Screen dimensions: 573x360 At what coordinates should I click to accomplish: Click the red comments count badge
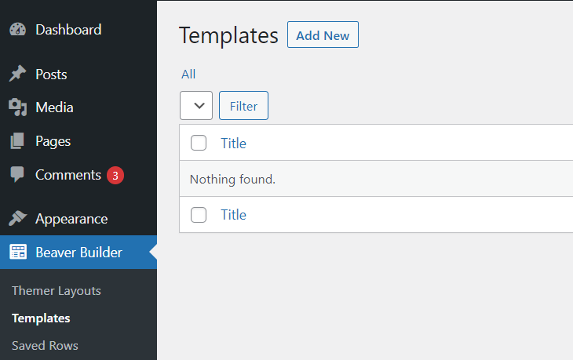(115, 175)
